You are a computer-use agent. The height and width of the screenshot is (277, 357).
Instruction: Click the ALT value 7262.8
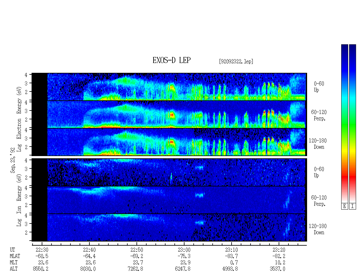(x=135, y=269)
